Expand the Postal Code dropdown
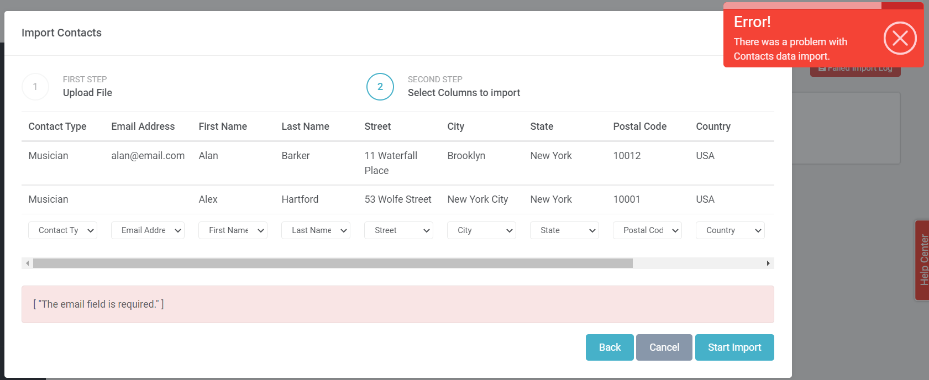 pyautogui.click(x=647, y=230)
